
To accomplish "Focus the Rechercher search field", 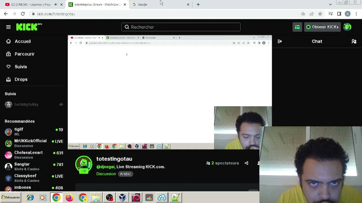I will (181, 27).
